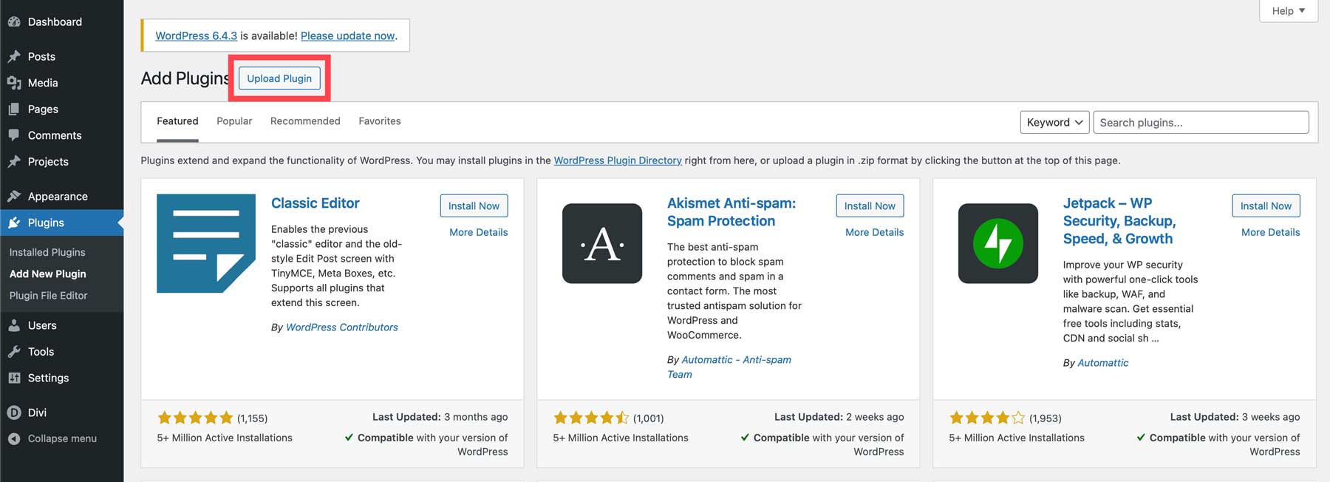Viewport: 1330px width, 482px height.
Task: Install the Akismet Anti-spam plugin
Action: coord(870,206)
